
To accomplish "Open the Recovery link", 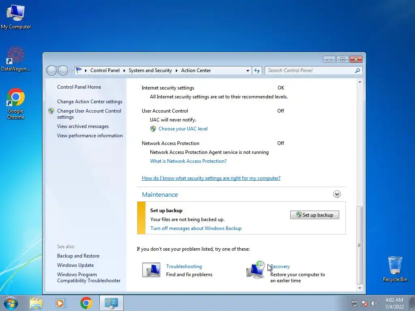I will pyautogui.click(x=280, y=266).
